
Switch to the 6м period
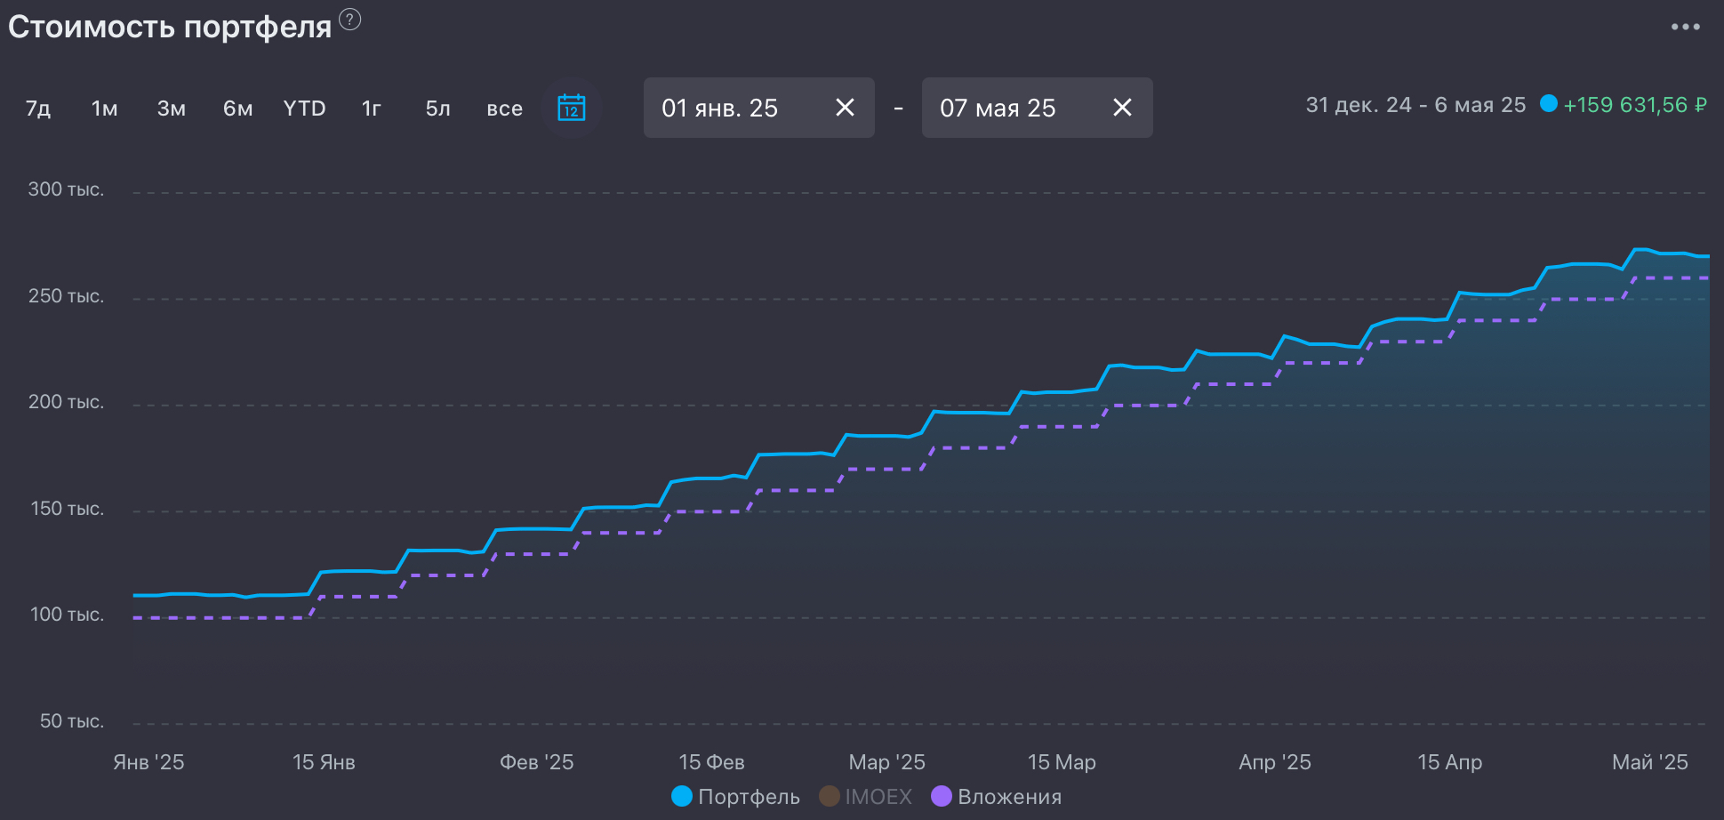237,109
